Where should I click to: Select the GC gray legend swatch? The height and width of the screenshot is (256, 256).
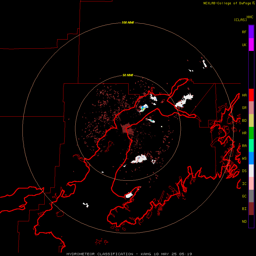tap(251, 196)
